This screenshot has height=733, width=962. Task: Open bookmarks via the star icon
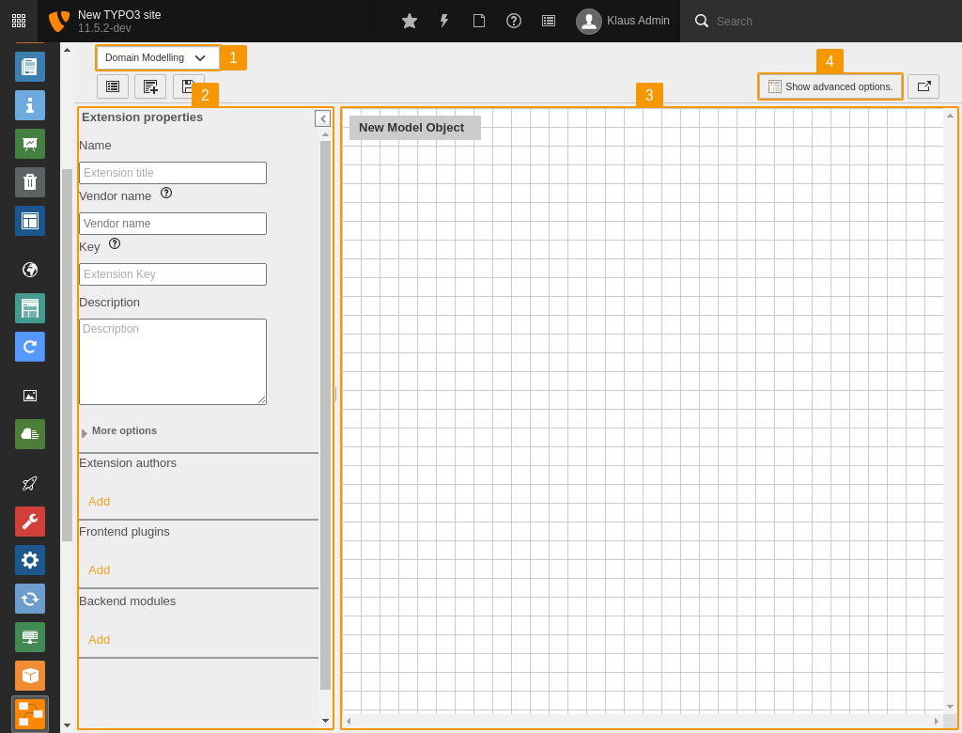pyautogui.click(x=409, y=21)
